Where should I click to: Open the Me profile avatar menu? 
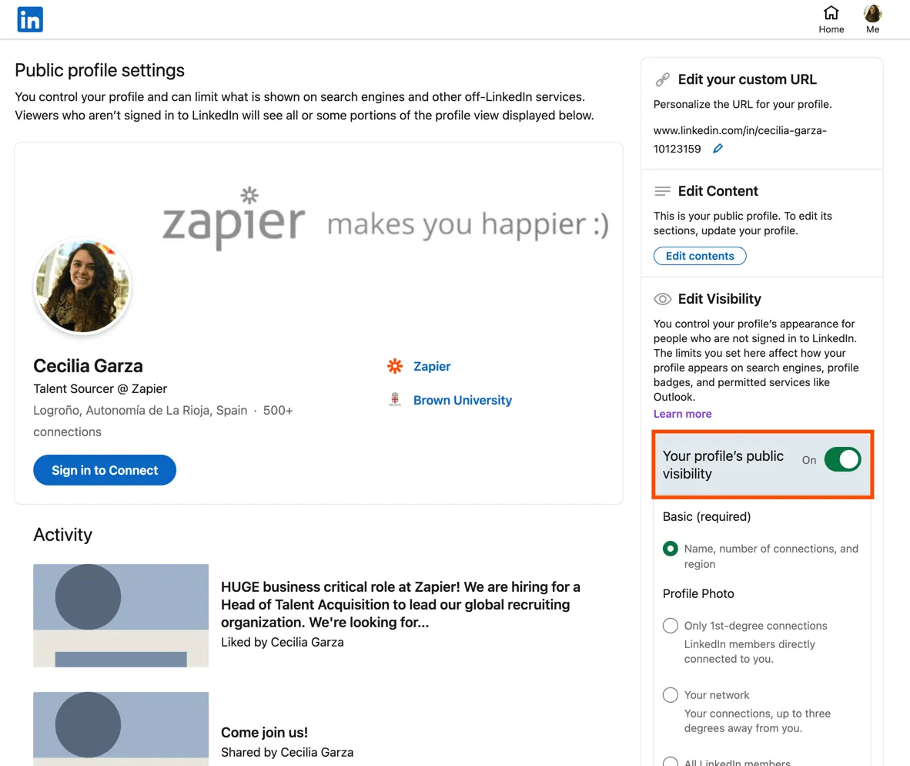872,13
